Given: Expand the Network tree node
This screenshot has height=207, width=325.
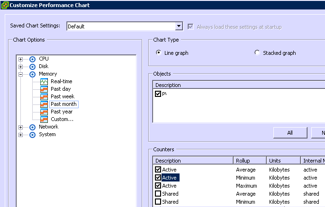Looking at the screenshot, I should click(x=20, y=127).
